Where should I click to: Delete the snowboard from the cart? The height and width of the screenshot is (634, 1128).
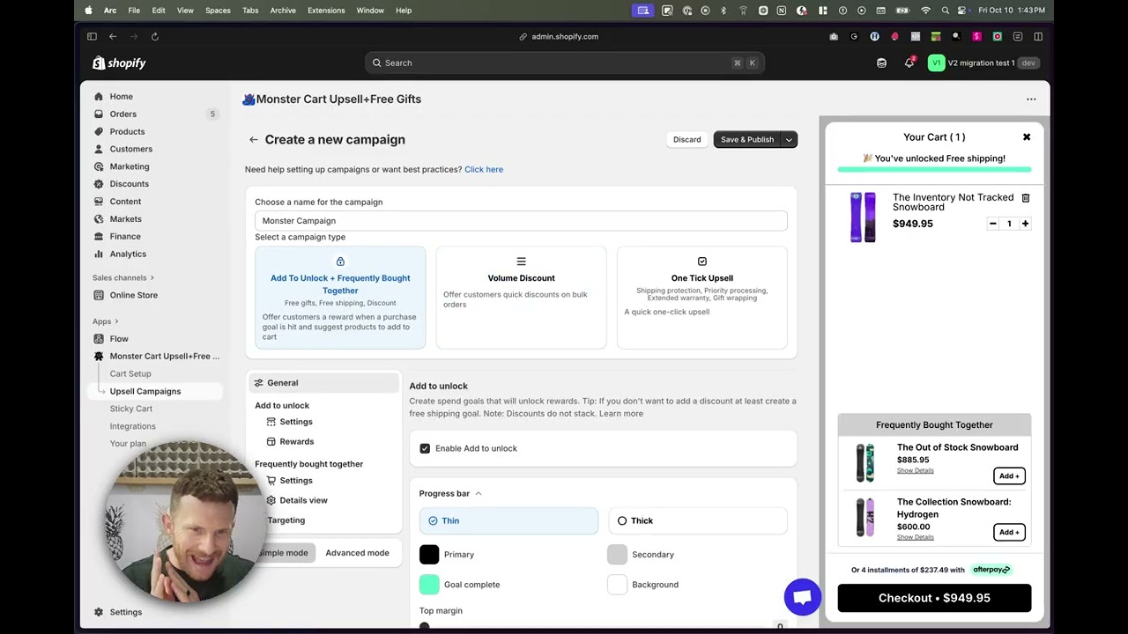[1025, 198]
